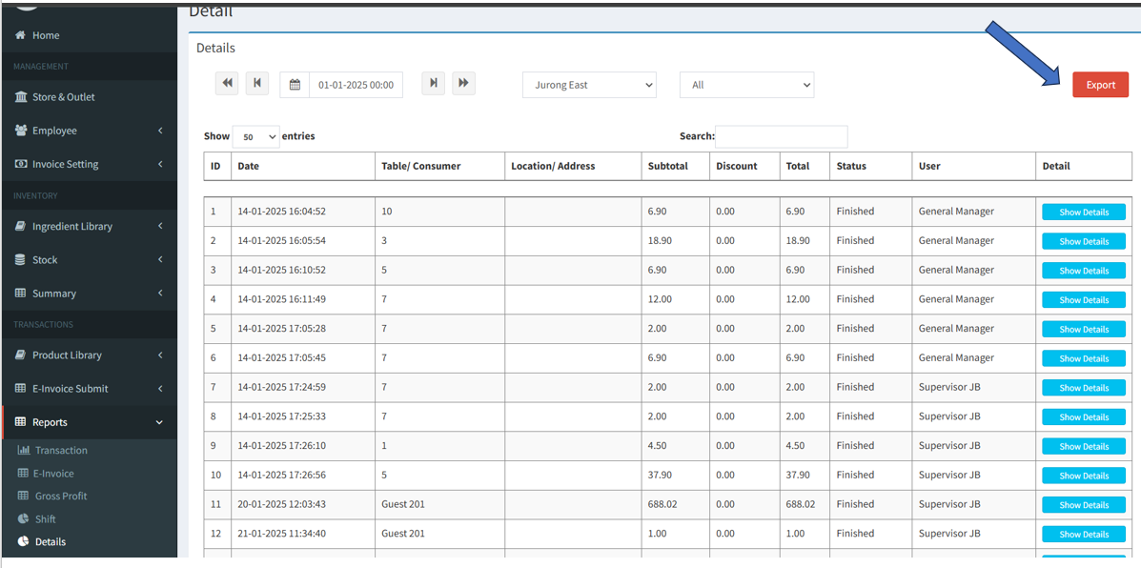Open the Shift report link

(x=46, y=519)
